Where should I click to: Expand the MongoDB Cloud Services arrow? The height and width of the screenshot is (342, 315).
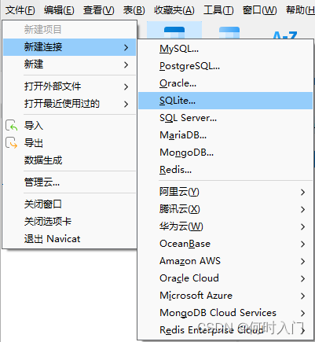(x=303, y=314)
